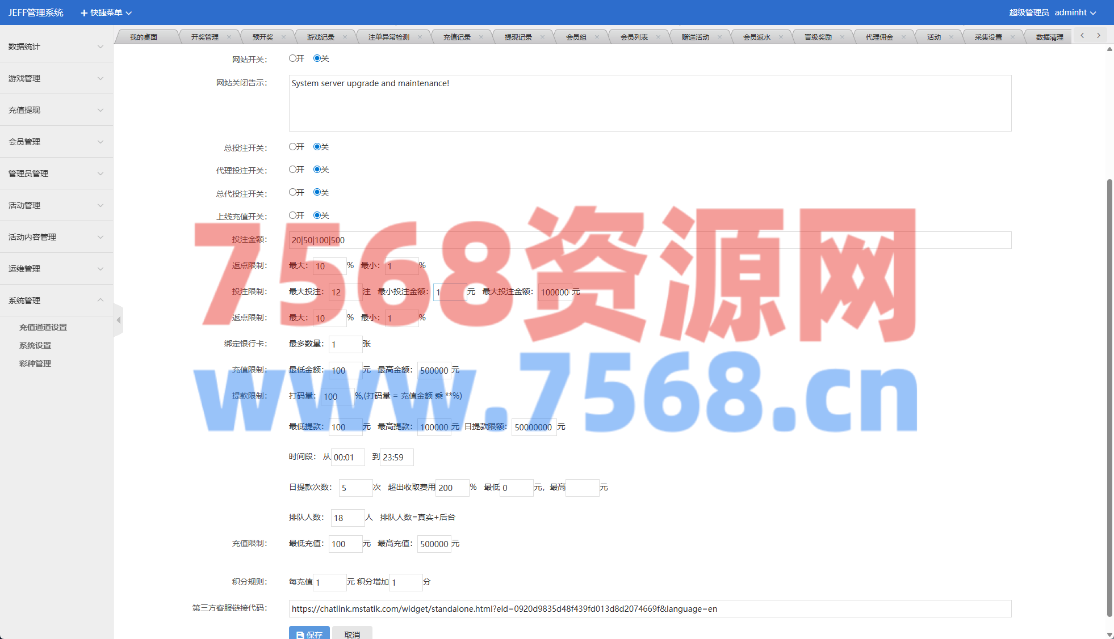The width and height of the screenshot is (1114, 639).
Task: Collapse sidebar using left triangle handle
Action: 118,320
